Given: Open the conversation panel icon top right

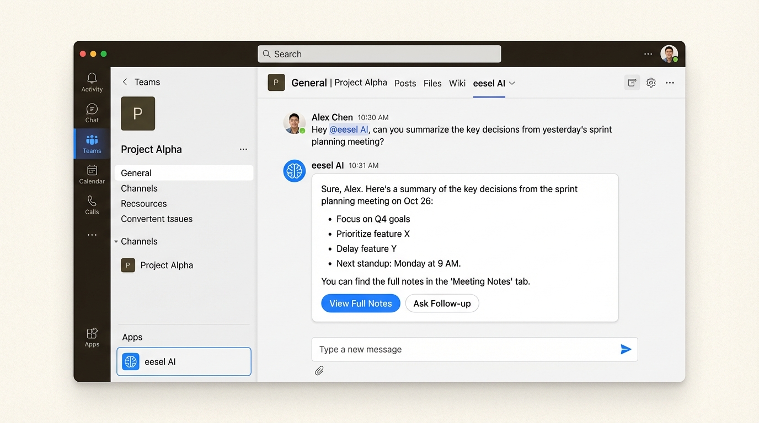Looking at the screenshot, I should [x=632, y=82].
